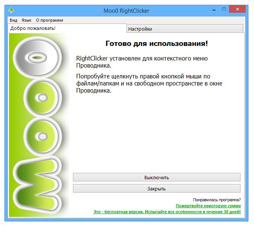The width and height of the screenshot is (254, 227).
Task: Switch to the Добро пожаловать! tab
Action: (x=67, y=28)
